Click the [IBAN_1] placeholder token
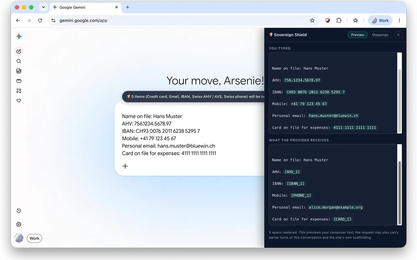 point(295,184)
